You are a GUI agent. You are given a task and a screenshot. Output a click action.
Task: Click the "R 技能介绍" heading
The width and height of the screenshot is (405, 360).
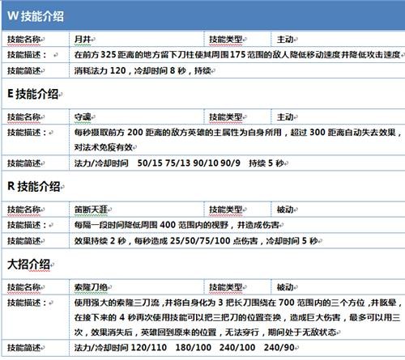coord(34,186)
